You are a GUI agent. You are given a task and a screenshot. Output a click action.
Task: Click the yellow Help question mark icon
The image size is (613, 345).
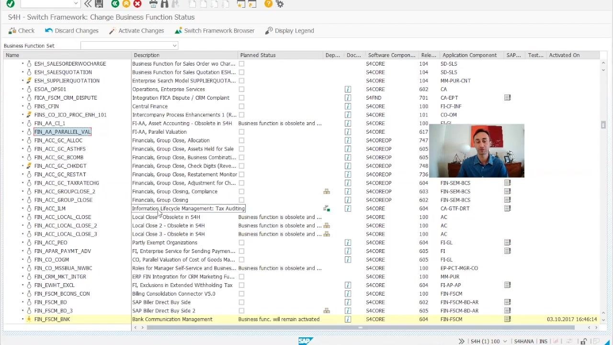click(x=268, y=4)
